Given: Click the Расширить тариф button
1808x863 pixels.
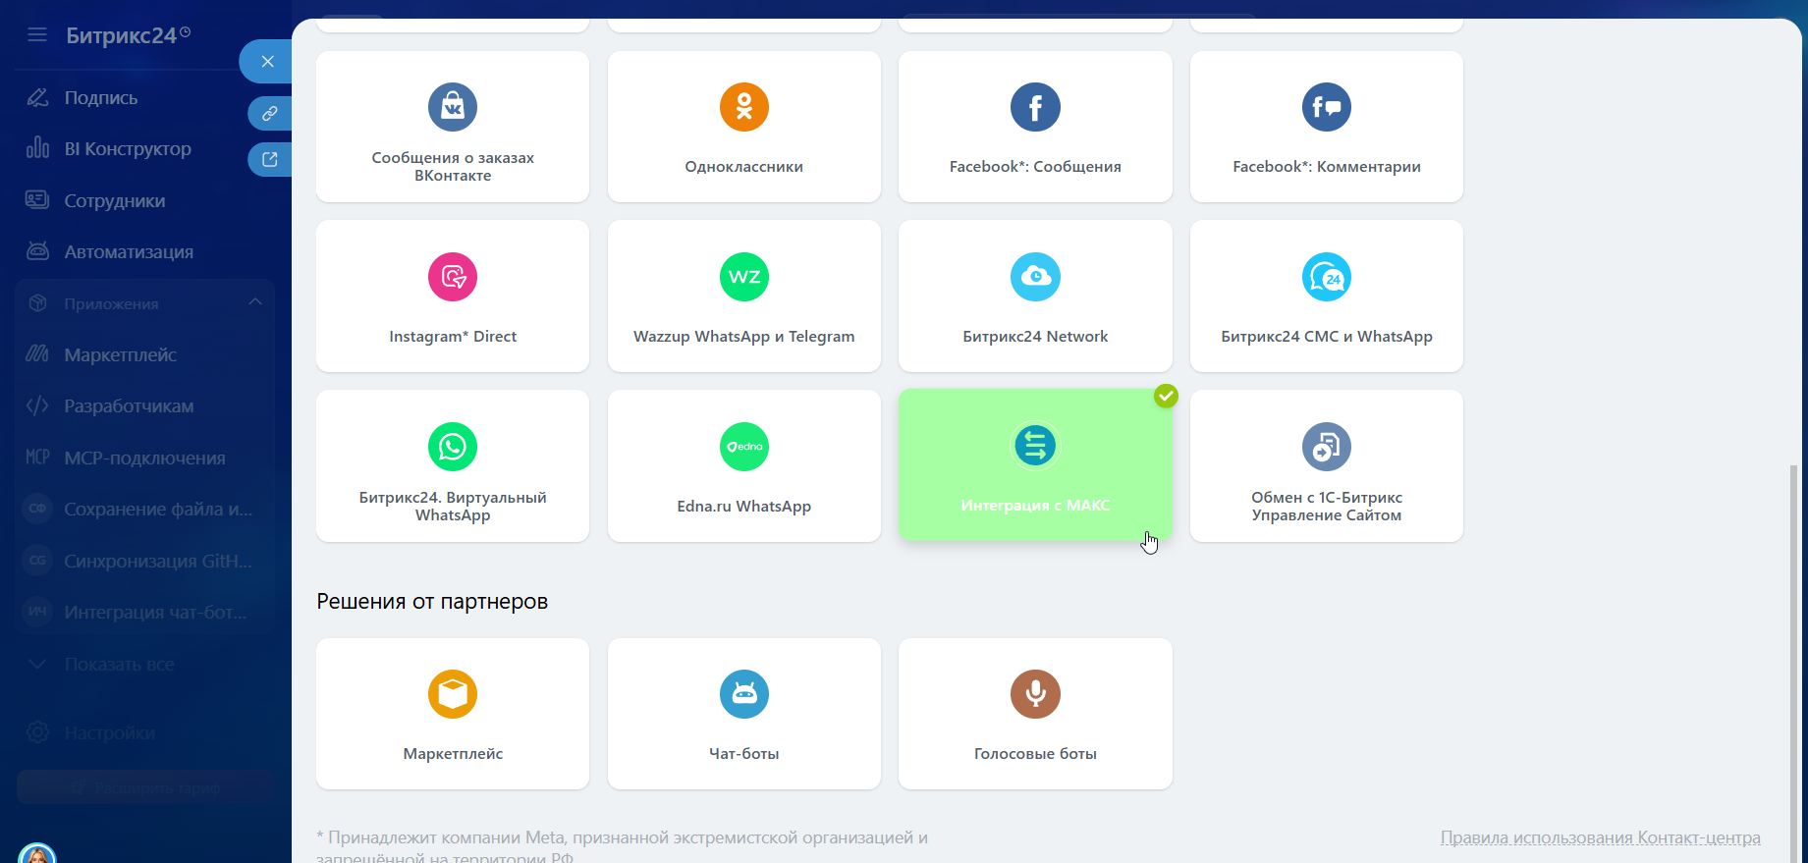Looking at the screenshot, I should coord(144,787).
